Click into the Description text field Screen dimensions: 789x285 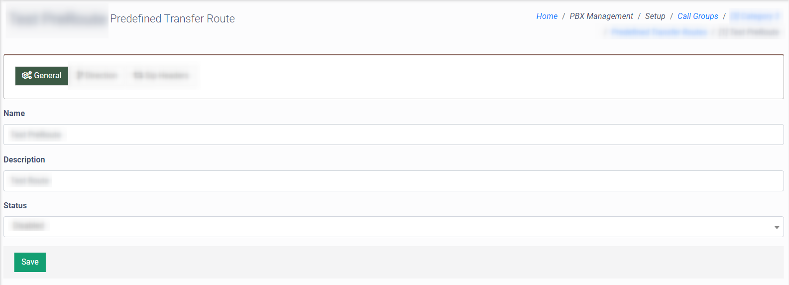[x=393, y=181]
